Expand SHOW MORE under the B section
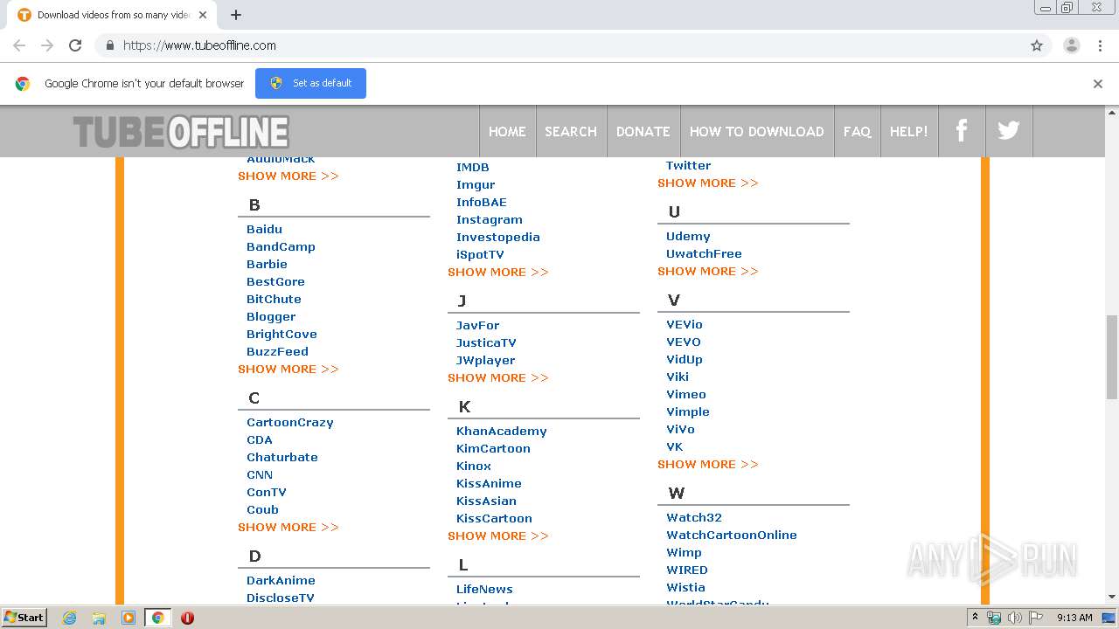This screenshot has width=1119, height=629. [x=288, y=369]
